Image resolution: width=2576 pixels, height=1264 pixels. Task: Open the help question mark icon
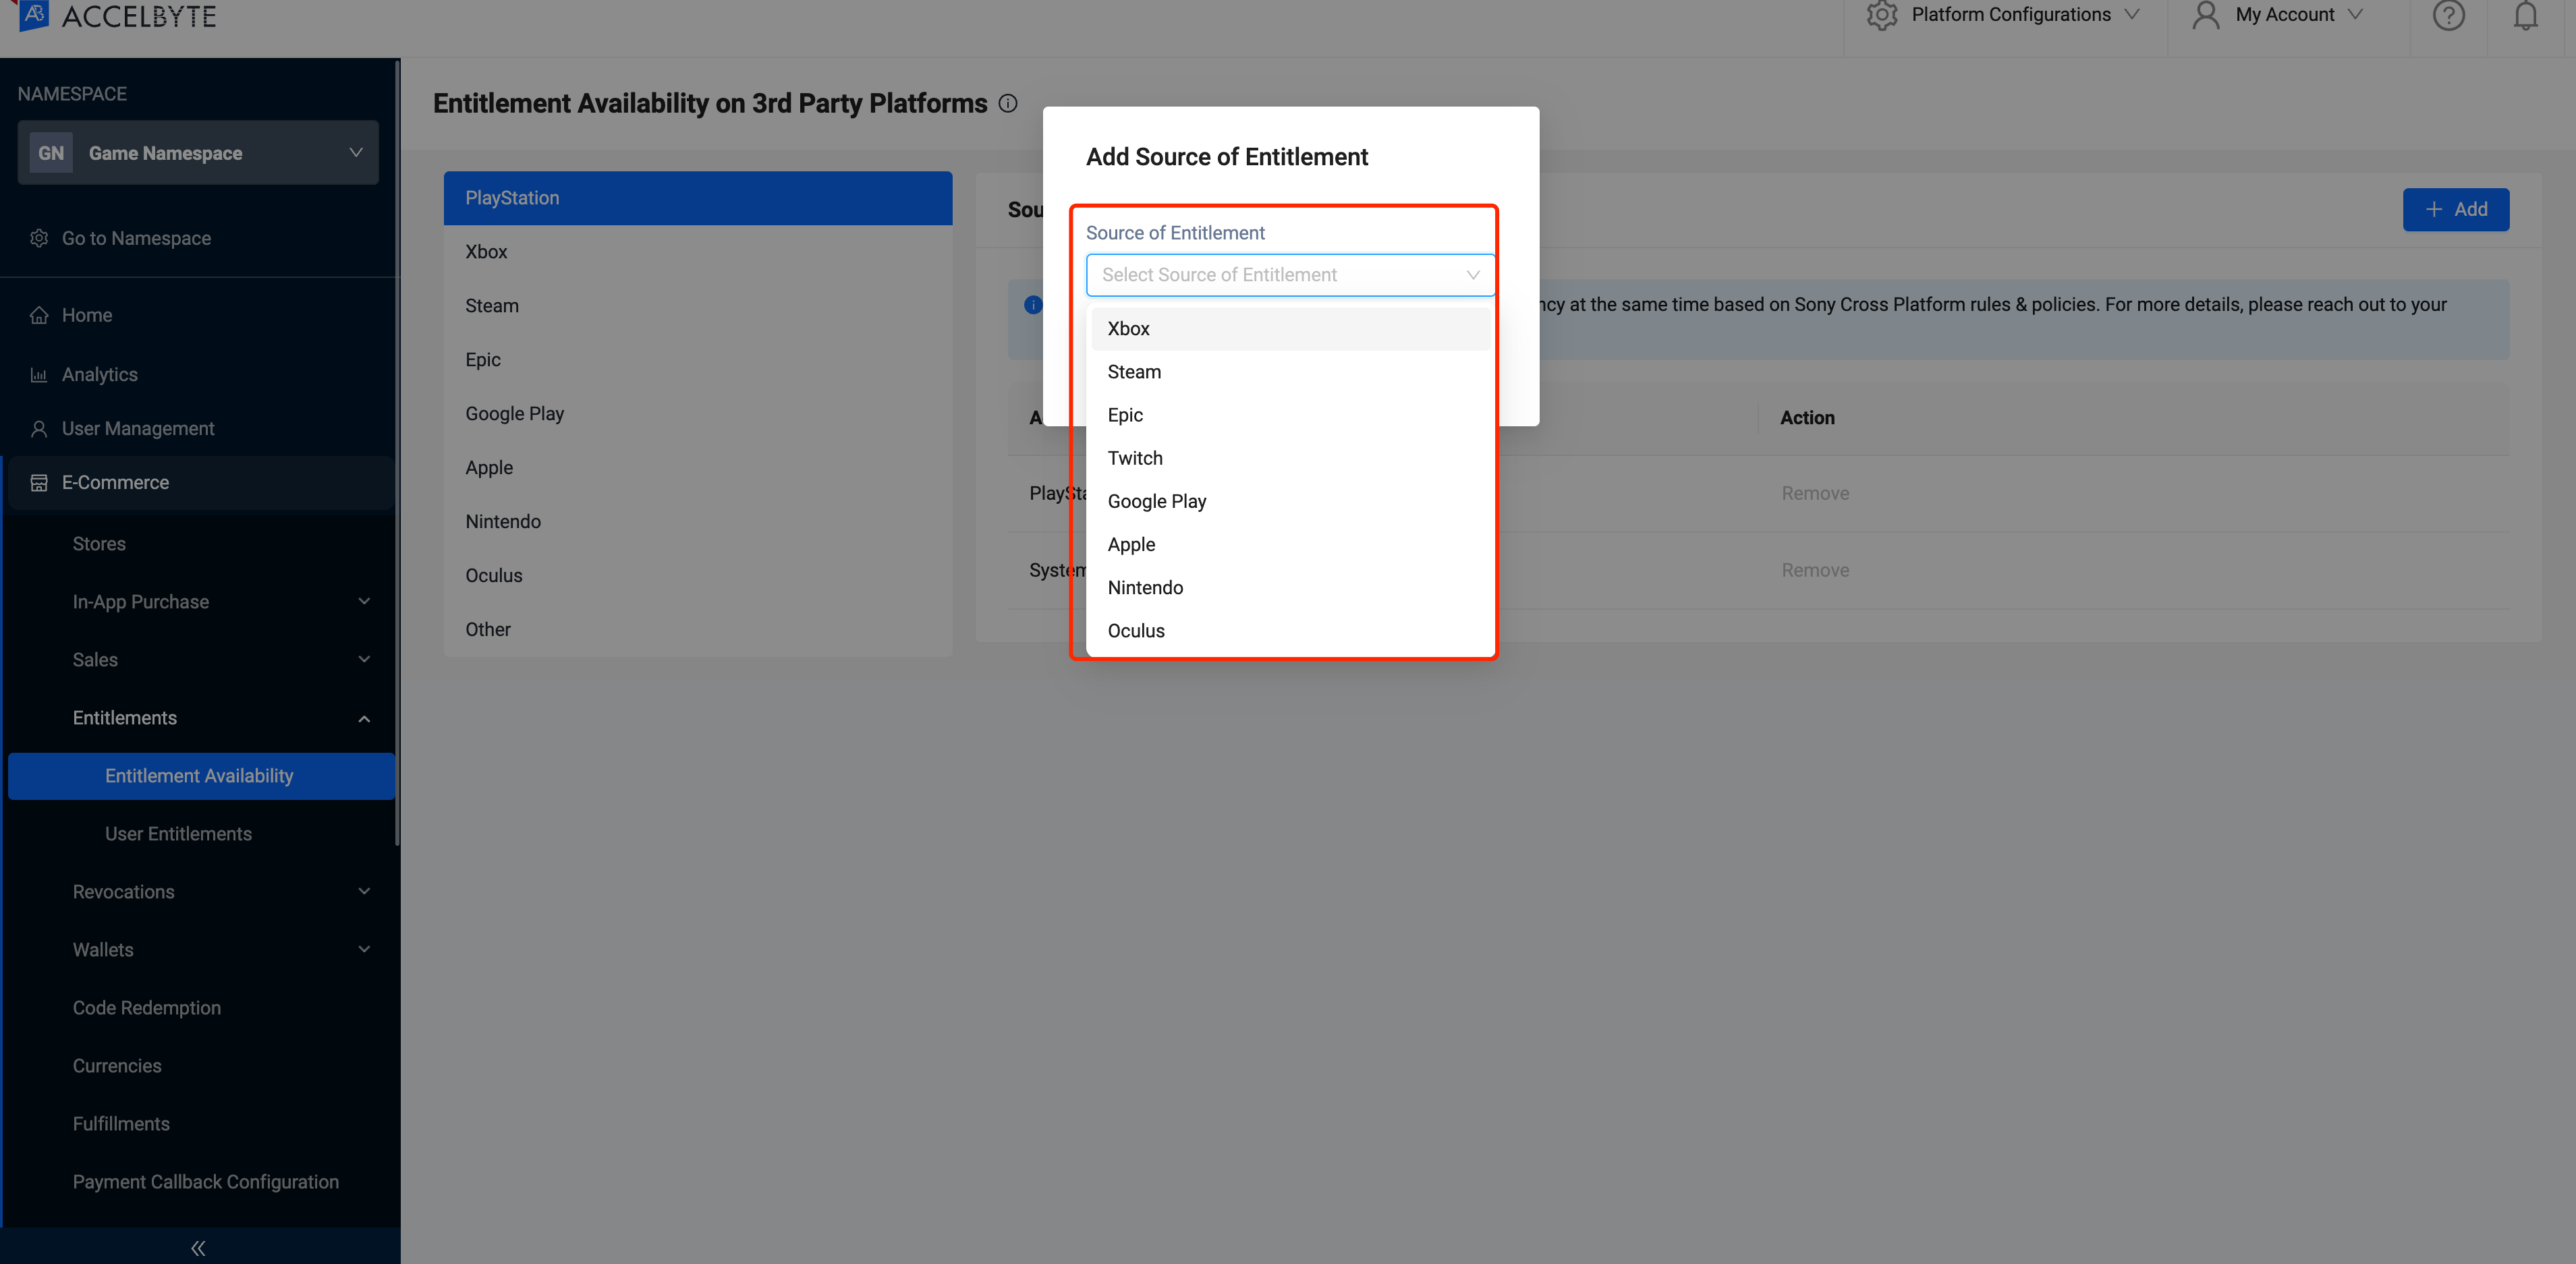pos(2448,15)
